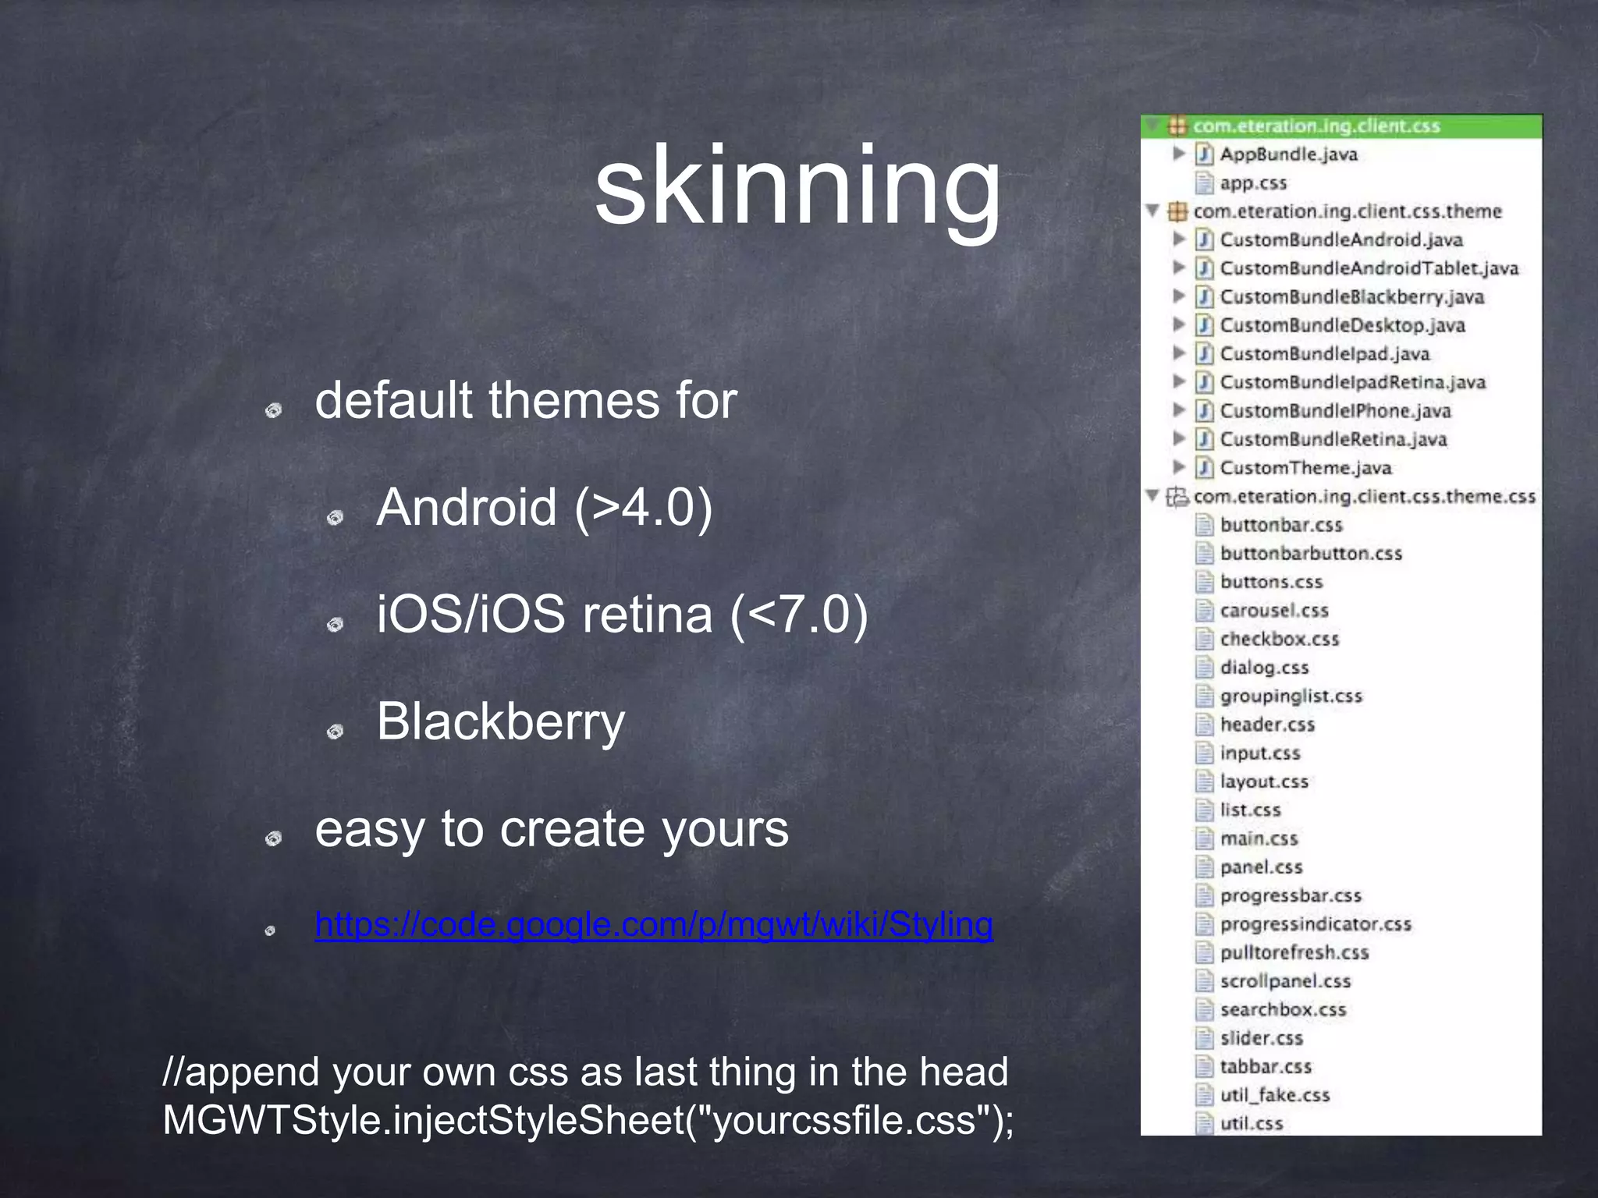The width and height of the screenshot is (1598, 1198).
Task: Select util.css in the tree
Action: point(1252,1123)
